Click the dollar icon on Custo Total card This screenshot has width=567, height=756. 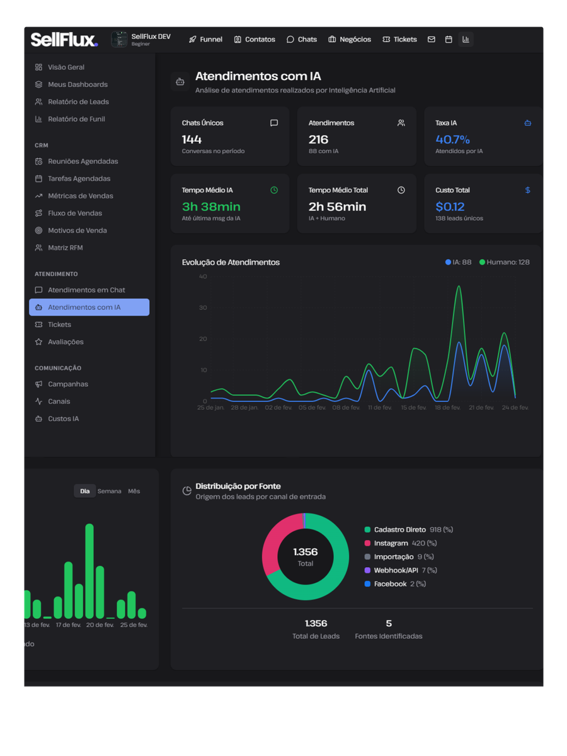[x=528, y=190]
